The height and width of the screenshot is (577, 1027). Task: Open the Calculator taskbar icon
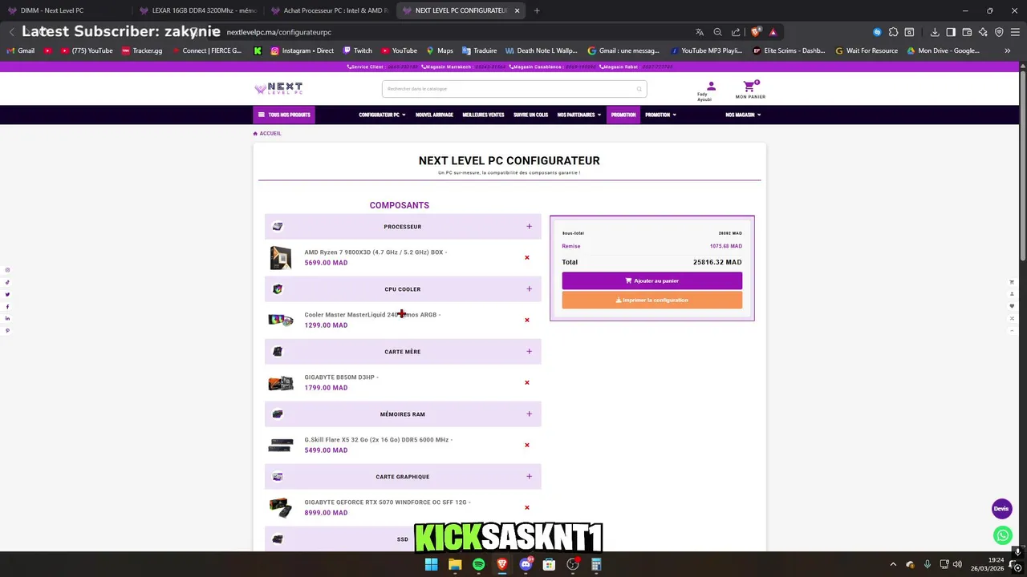[x=596, y=564]
